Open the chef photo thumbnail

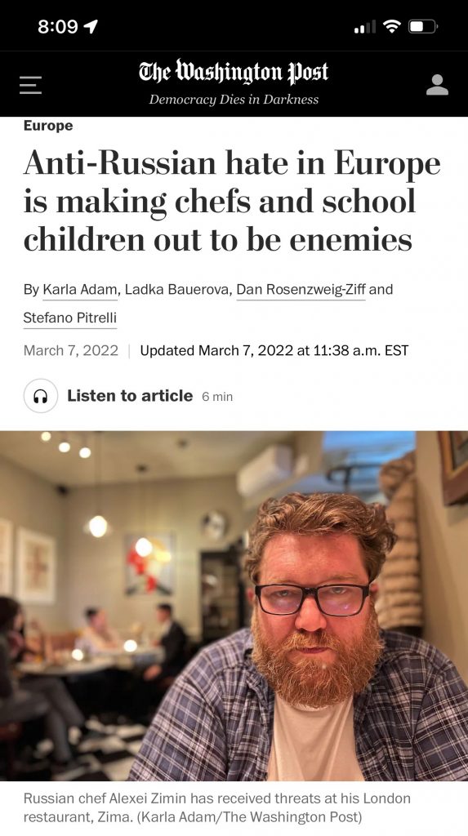[234, 607]
